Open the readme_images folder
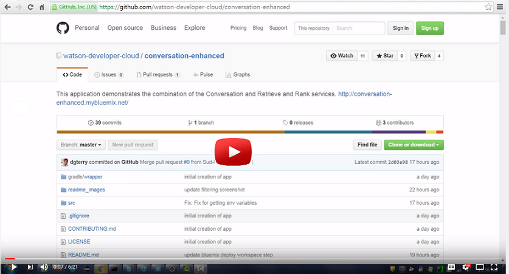 86,190
